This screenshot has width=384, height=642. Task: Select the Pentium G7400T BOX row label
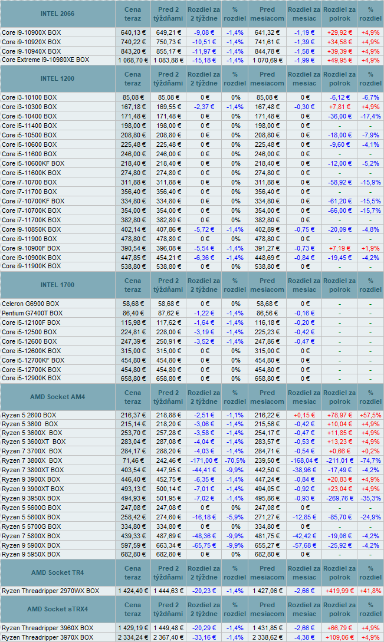coord(32,313)
